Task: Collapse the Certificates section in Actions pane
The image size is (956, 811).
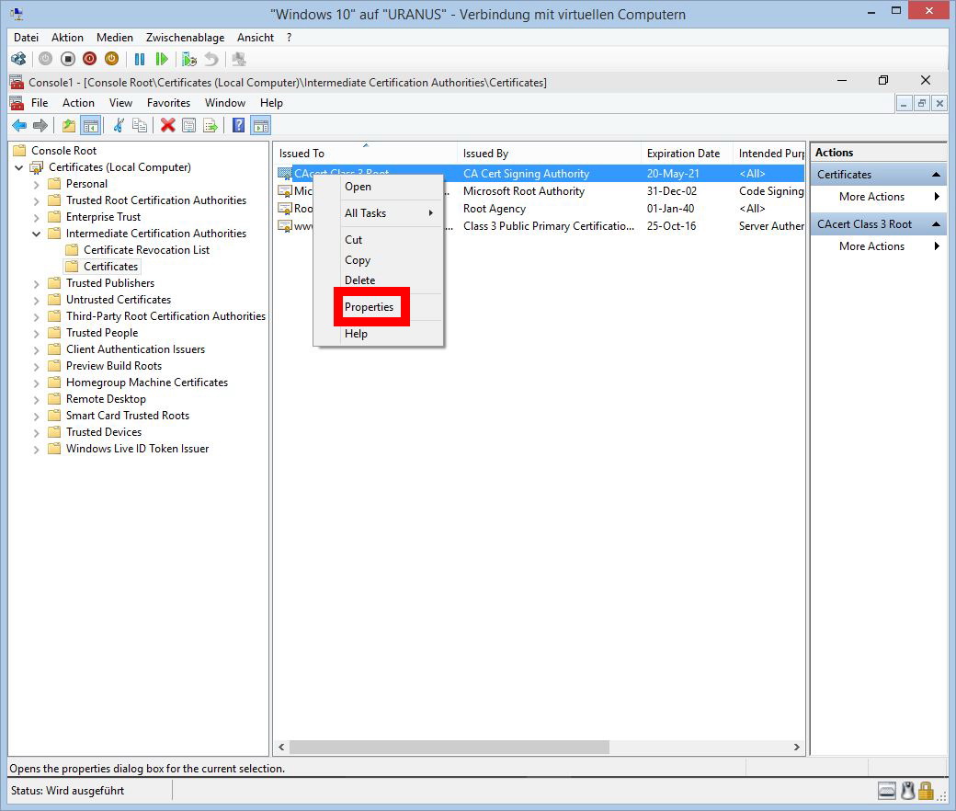Action: 936,175
